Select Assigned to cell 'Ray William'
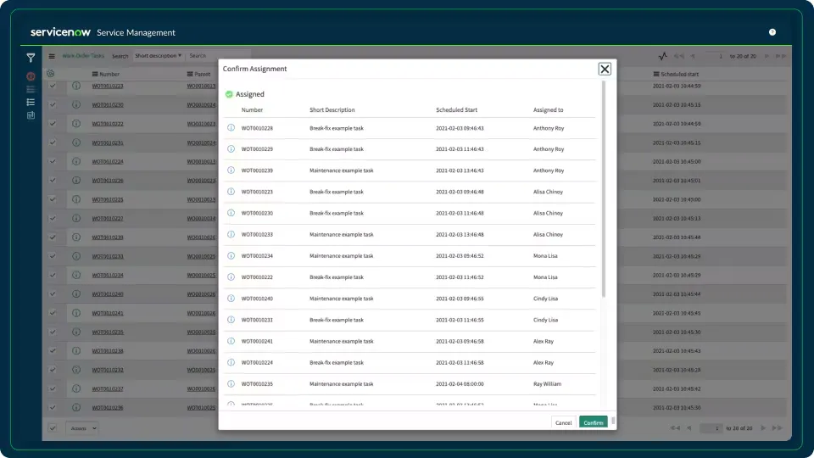Viewport: 814px width, 458px height. click(547, 383)
